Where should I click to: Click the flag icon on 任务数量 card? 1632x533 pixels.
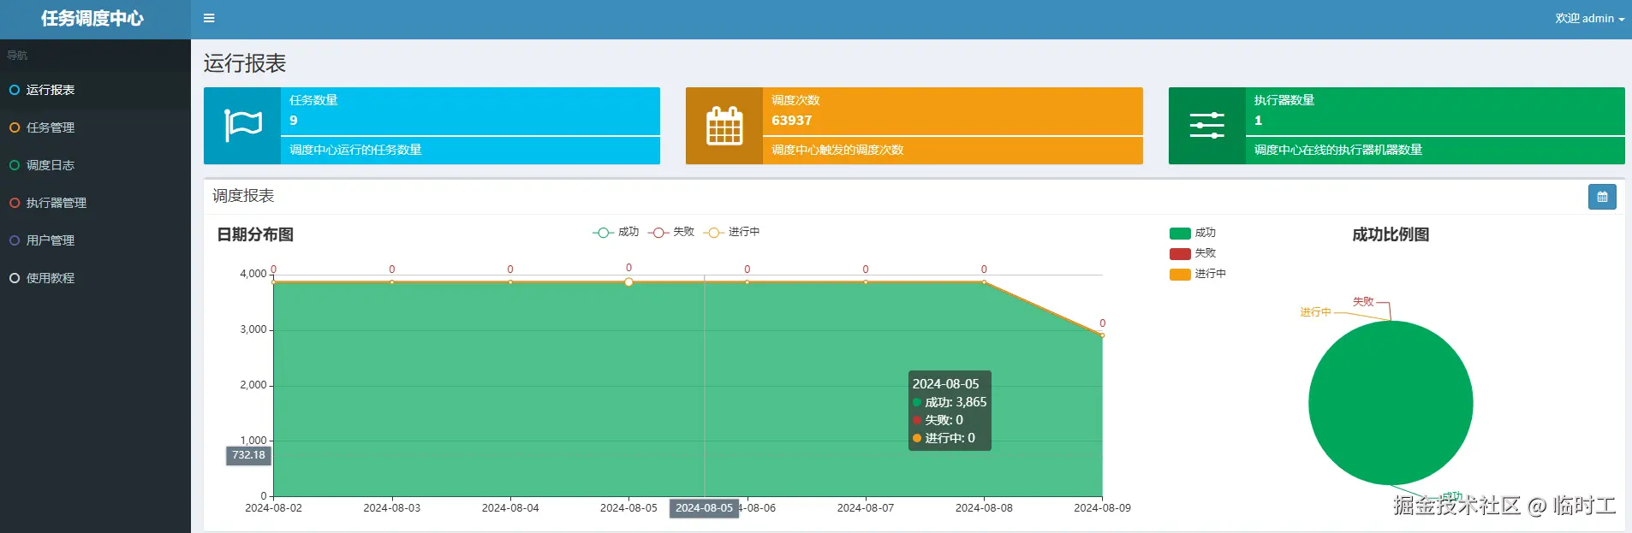tap(242, 126)
